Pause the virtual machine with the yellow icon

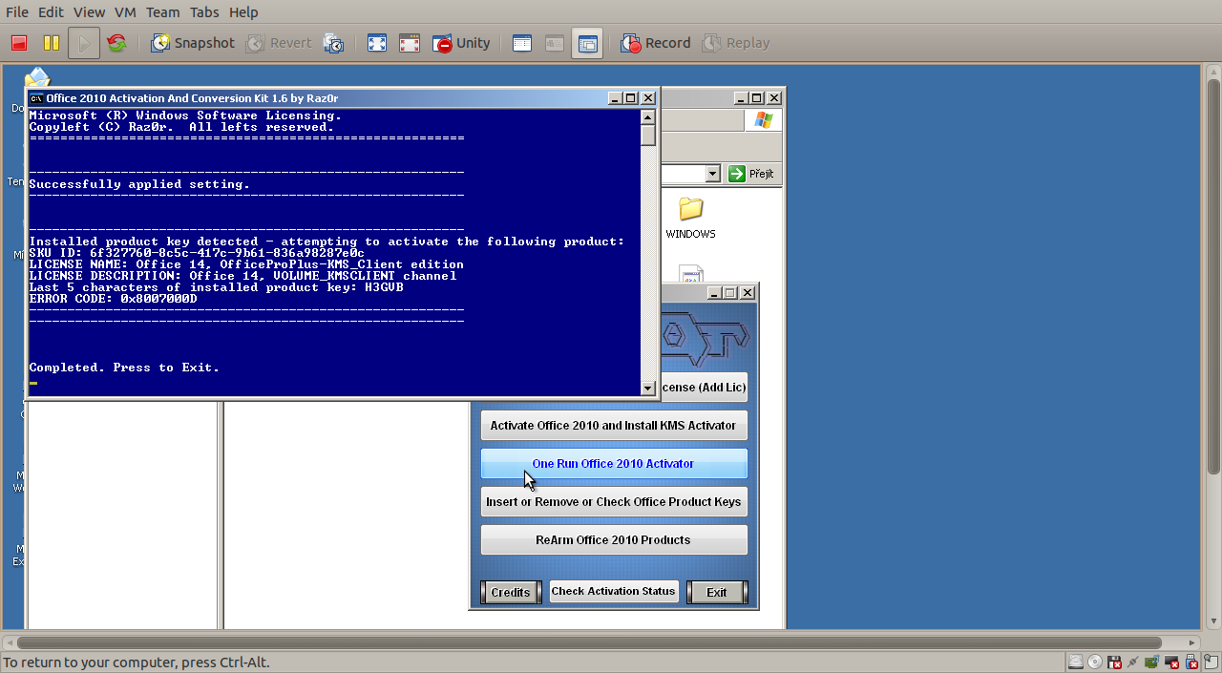[x=52, y=43]
